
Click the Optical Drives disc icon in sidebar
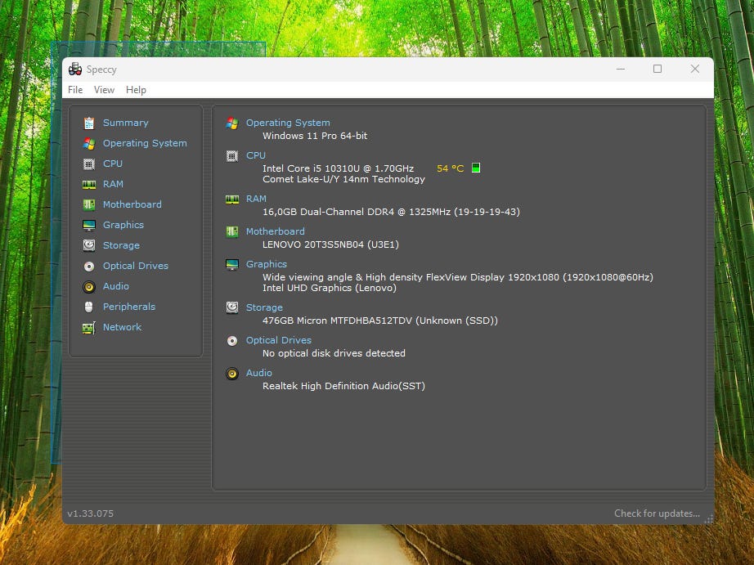(x=89, y=266)
